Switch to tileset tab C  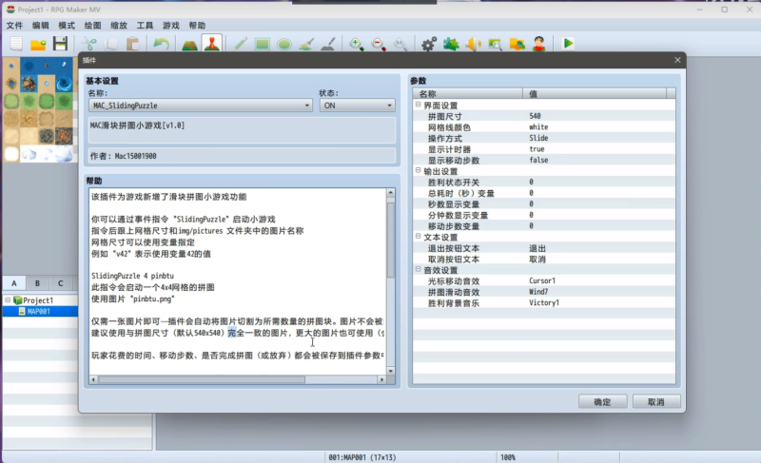pos(60,283)
